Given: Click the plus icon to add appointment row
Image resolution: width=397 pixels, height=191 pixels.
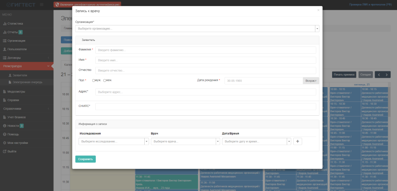Looking at the screenshot, I should (x=298, y=141).
